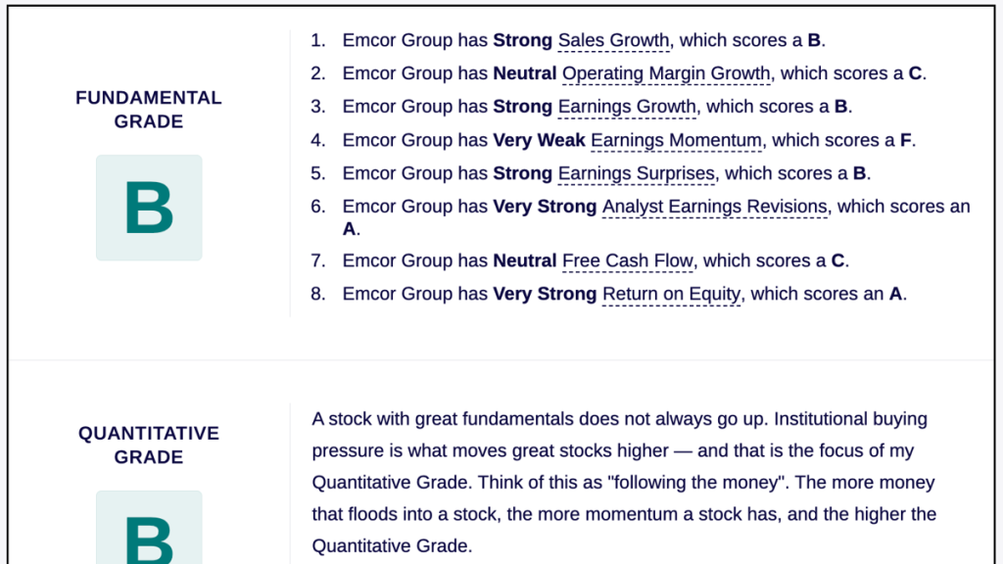Click the "following the money" phrase
Image resolution: width=1003 pixels, height=564 pixels.
pyautogui.click(x=696, y=482)
